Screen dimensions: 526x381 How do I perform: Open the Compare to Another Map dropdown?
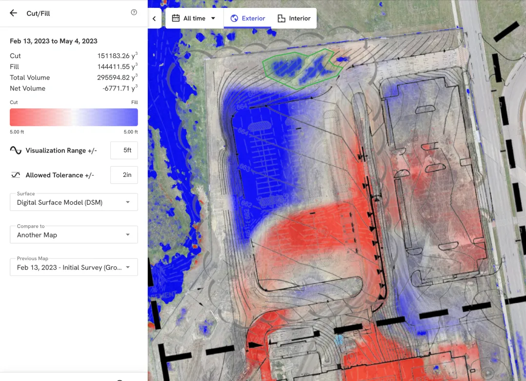[74, 234]
